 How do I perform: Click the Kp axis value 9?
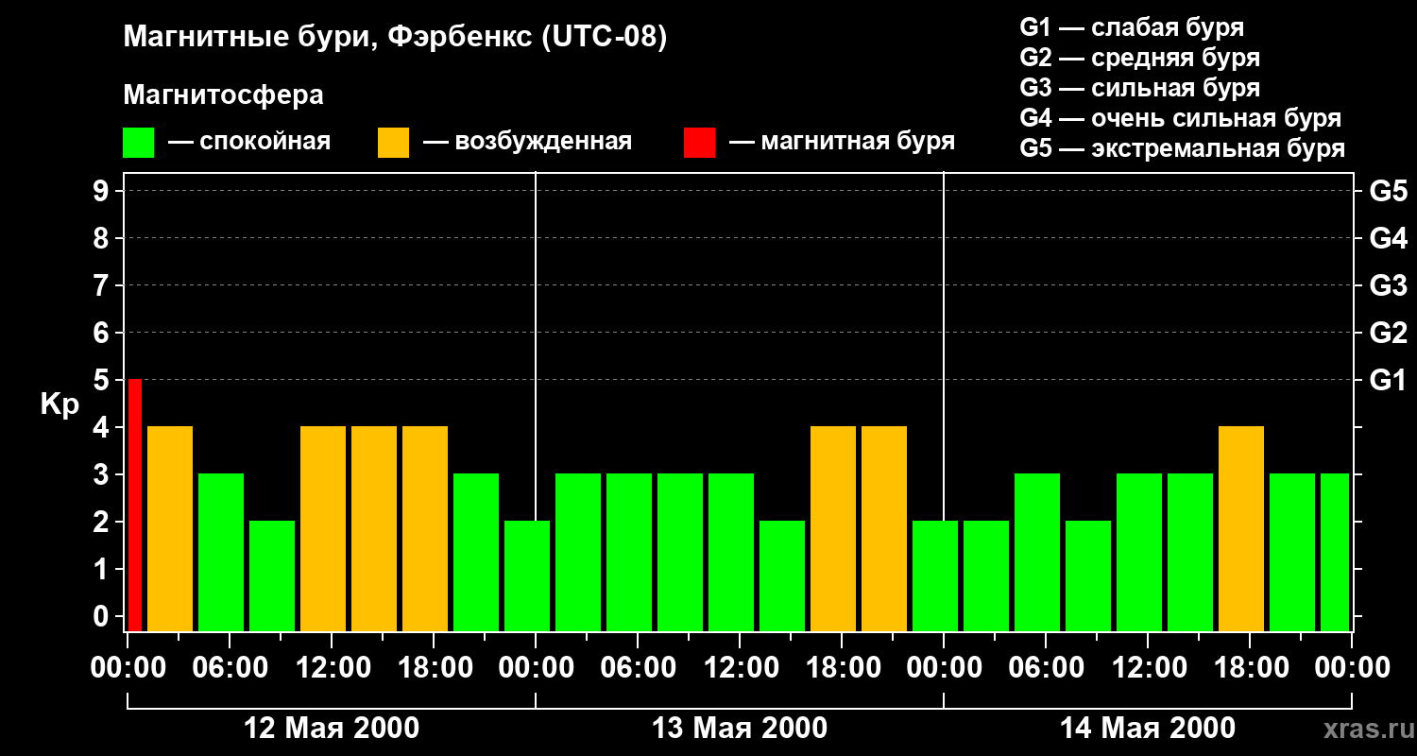click(x=103, y=192)
